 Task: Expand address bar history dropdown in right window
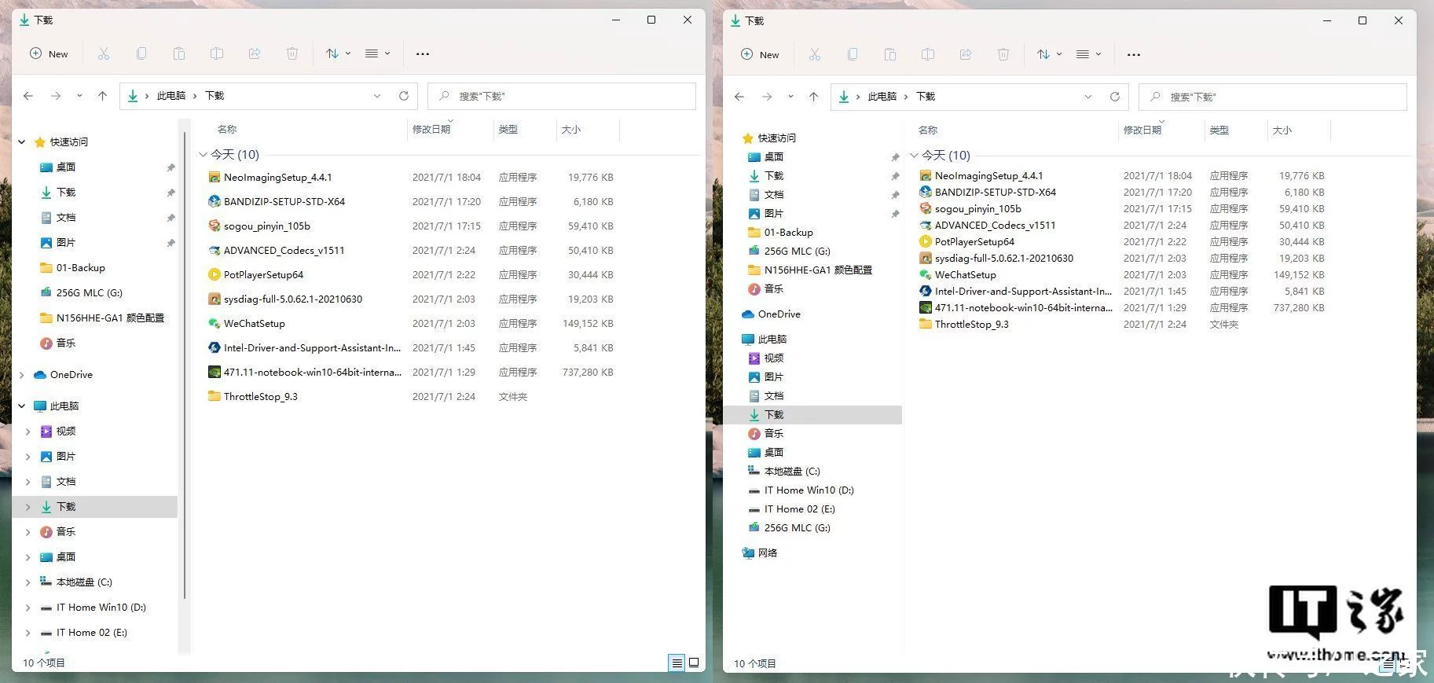coord(1088,97)
